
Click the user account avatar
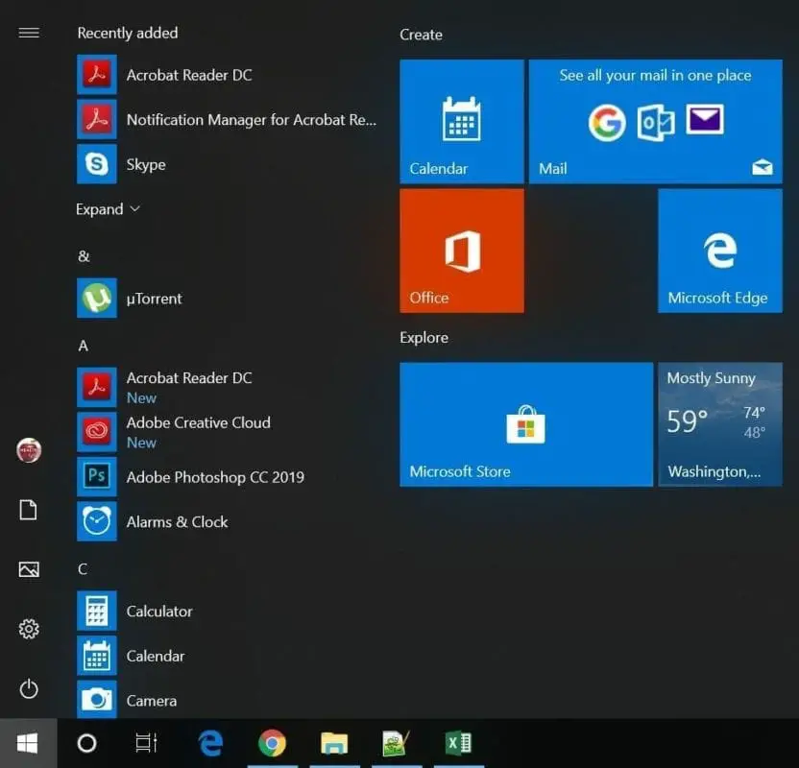coord(29,450)
